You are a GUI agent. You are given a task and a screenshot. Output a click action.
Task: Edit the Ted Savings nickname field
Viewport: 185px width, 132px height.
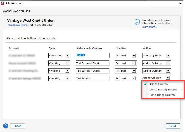[93, 78]
